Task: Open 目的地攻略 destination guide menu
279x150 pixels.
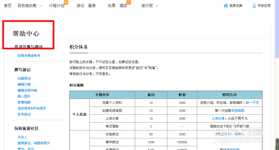Action: [27, 6]
